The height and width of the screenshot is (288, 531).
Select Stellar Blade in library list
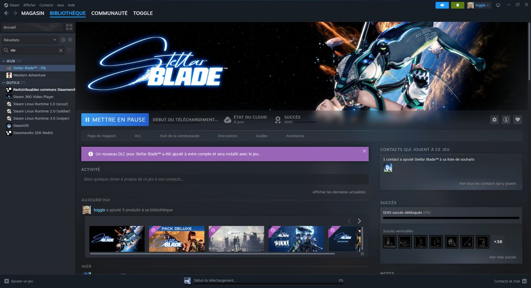[x=38, y=68]
